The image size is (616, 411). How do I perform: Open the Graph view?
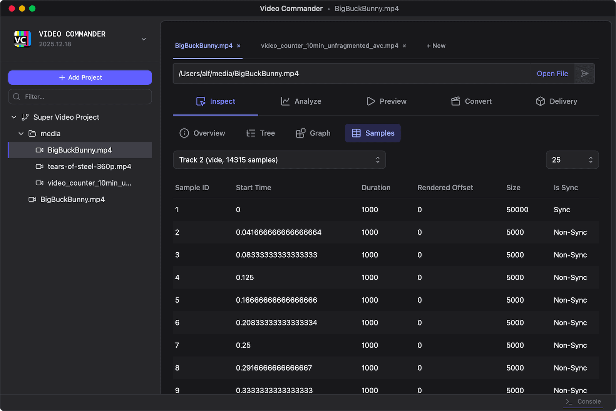coord(313,133)
